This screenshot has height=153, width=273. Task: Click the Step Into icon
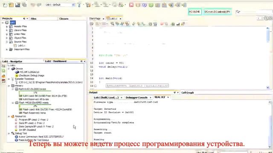[x=164, y=5]
